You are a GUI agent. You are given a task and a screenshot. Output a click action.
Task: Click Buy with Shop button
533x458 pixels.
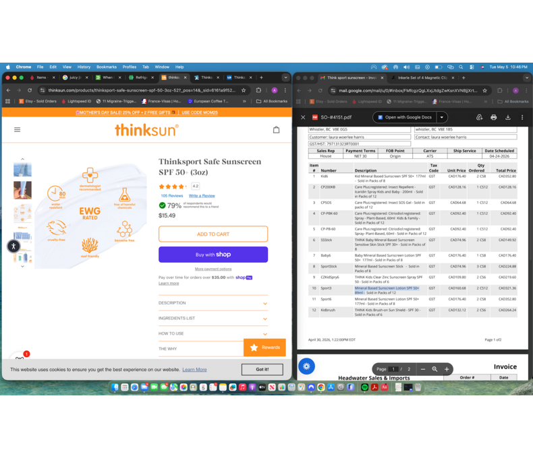213,255
